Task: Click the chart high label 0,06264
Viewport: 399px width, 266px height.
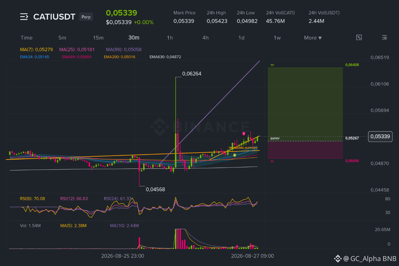Action: coord(192,74)
